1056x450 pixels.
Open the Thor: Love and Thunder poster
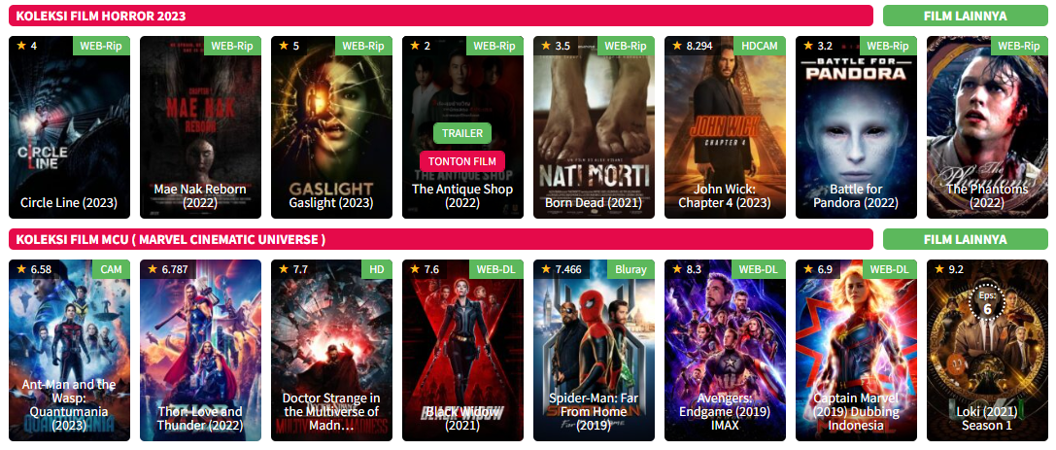click(x=201, y=350)
